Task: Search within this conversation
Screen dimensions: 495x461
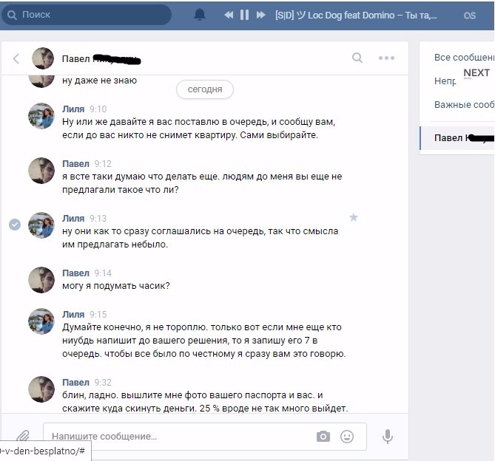Action: point(357,58)
